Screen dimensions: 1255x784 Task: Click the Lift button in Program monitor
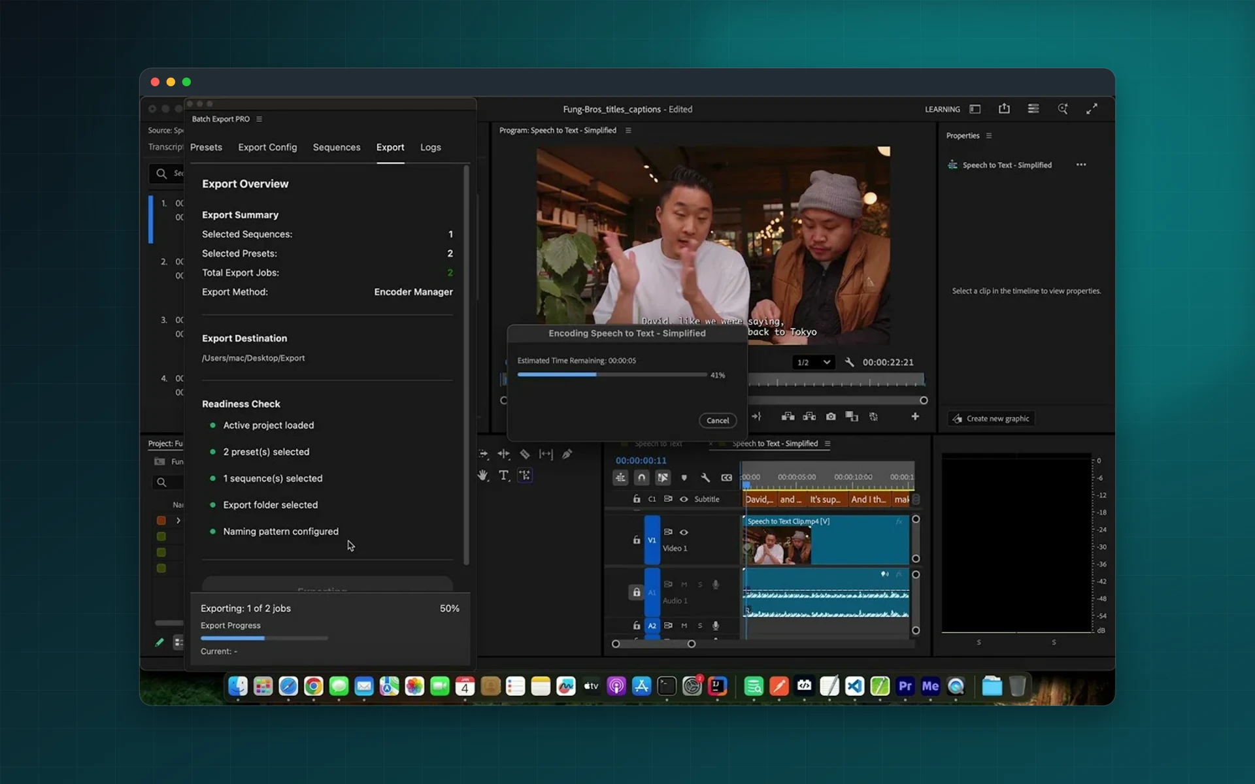coord(788,417)
